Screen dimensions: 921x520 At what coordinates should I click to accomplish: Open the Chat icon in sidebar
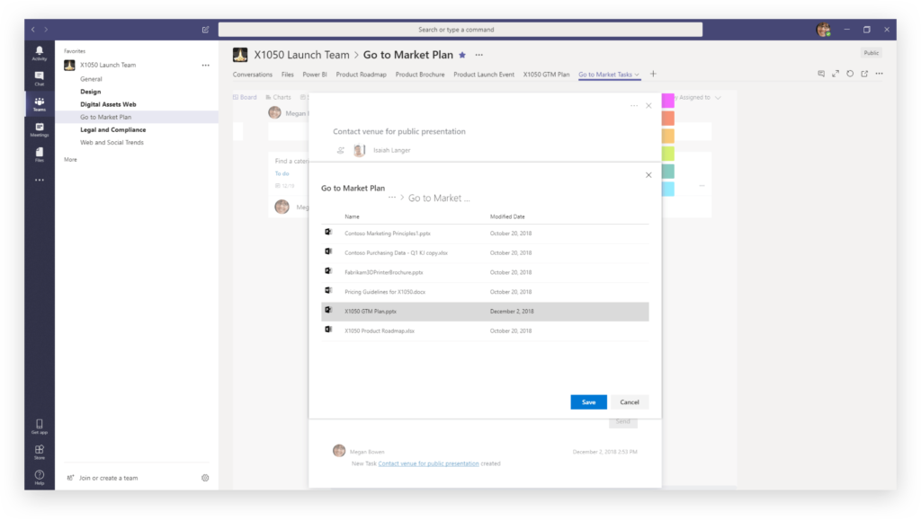40,78
